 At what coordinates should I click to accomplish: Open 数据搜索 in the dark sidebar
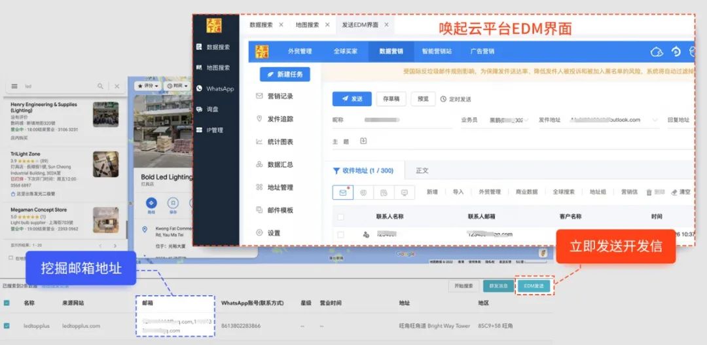213,47
